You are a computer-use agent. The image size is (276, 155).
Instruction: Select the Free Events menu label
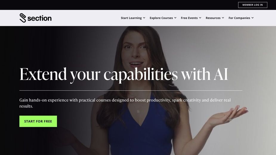189,18
